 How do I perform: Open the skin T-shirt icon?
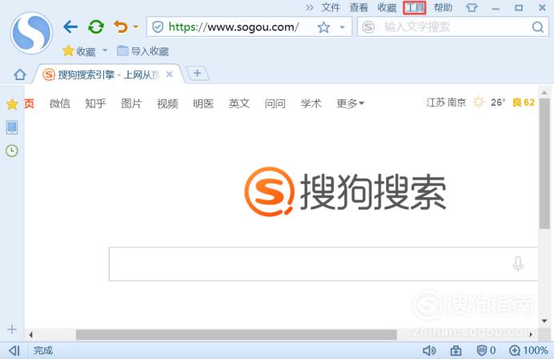(x=472, y=7)
